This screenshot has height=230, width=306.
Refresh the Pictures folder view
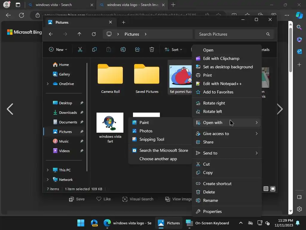click(94, 34)
